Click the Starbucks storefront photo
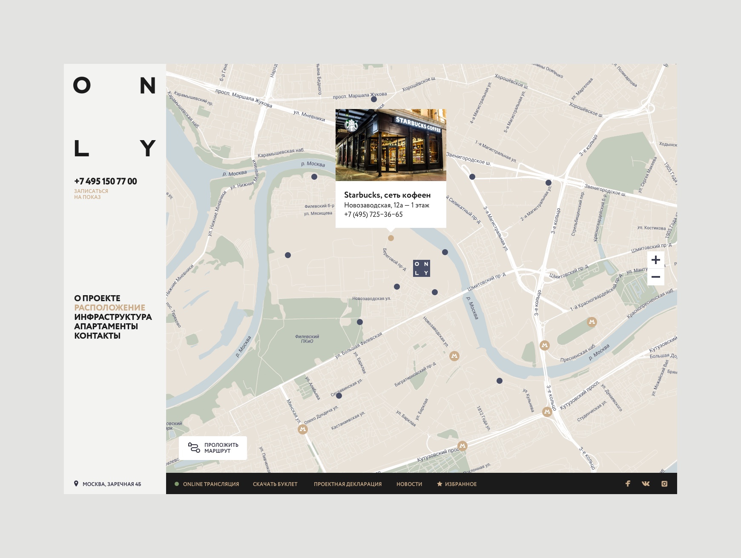741x558 pixels. [391, 145]
